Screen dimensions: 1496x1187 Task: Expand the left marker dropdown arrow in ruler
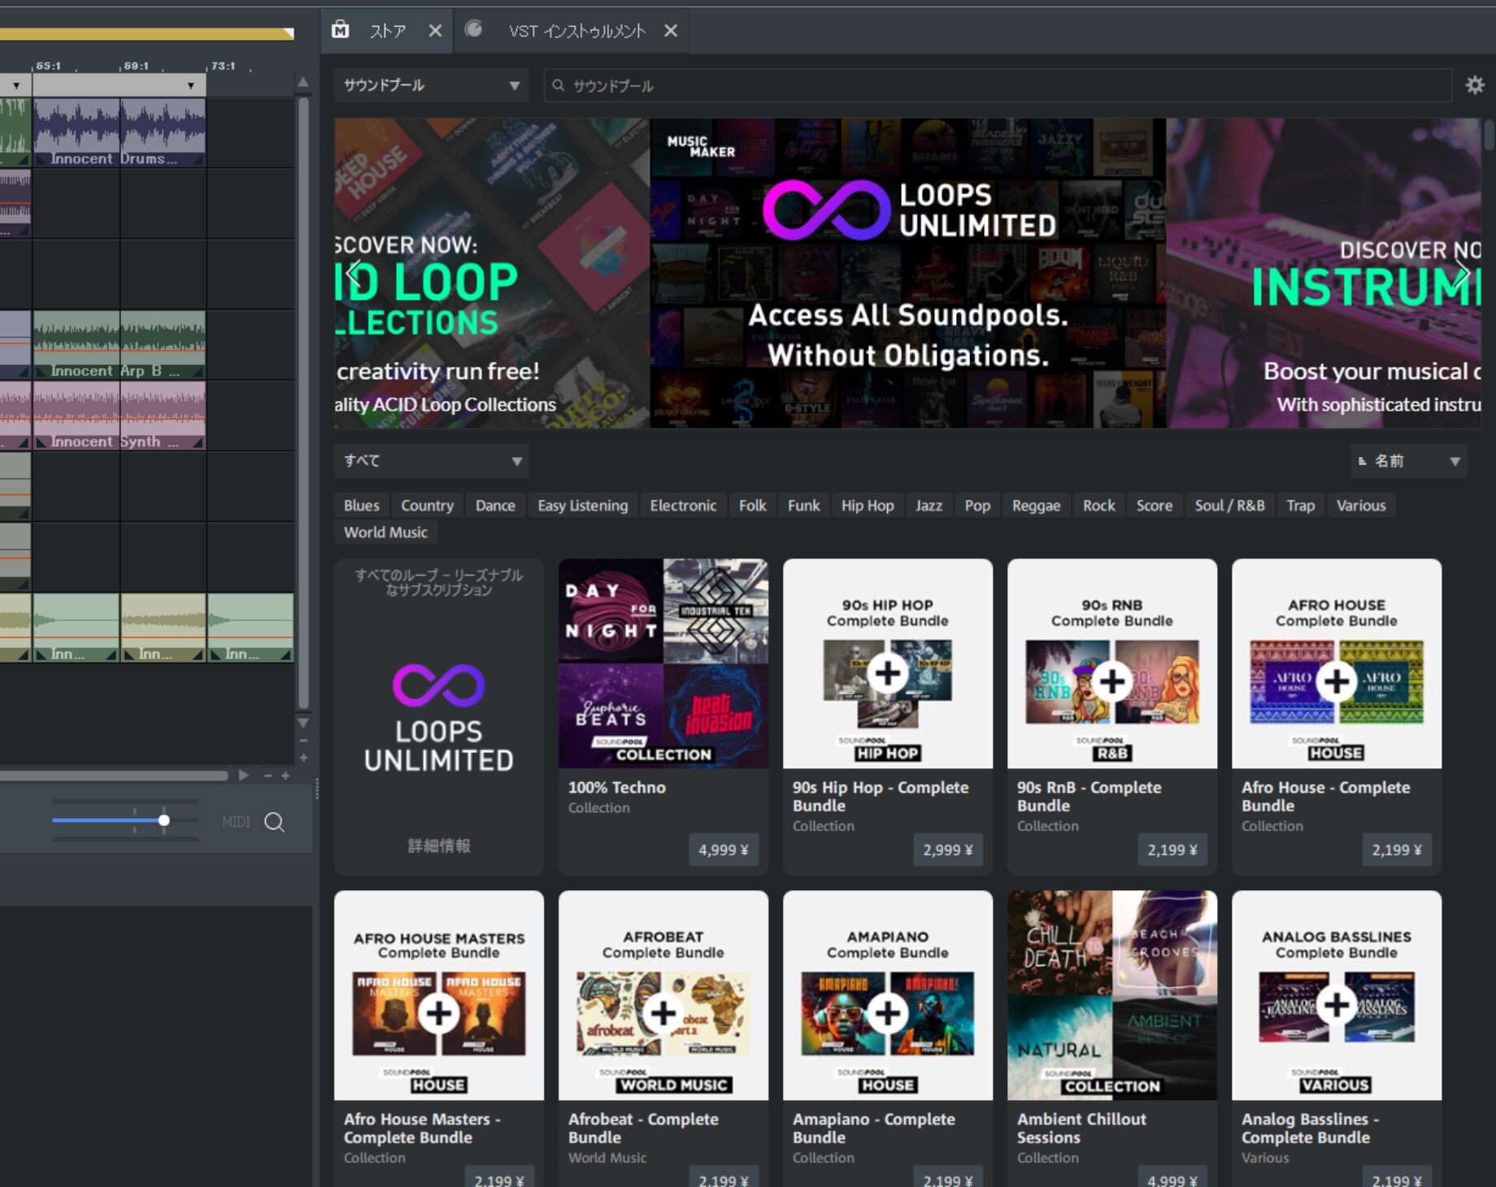[x=16, y=85]
